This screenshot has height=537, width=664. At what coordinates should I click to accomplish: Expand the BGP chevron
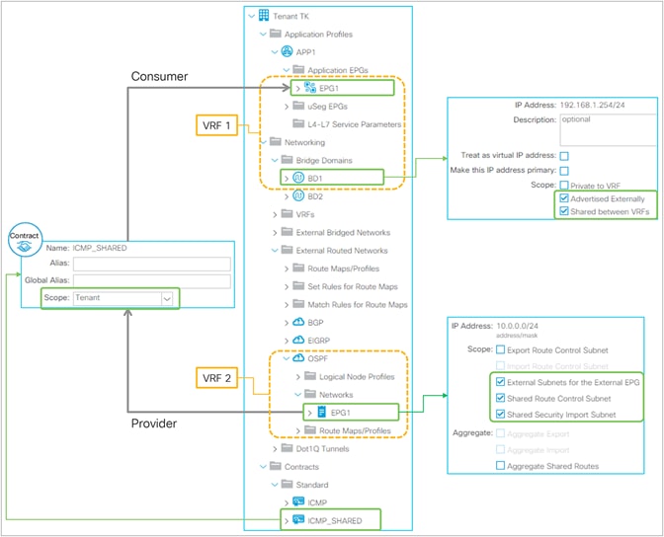tap(287, 323)
